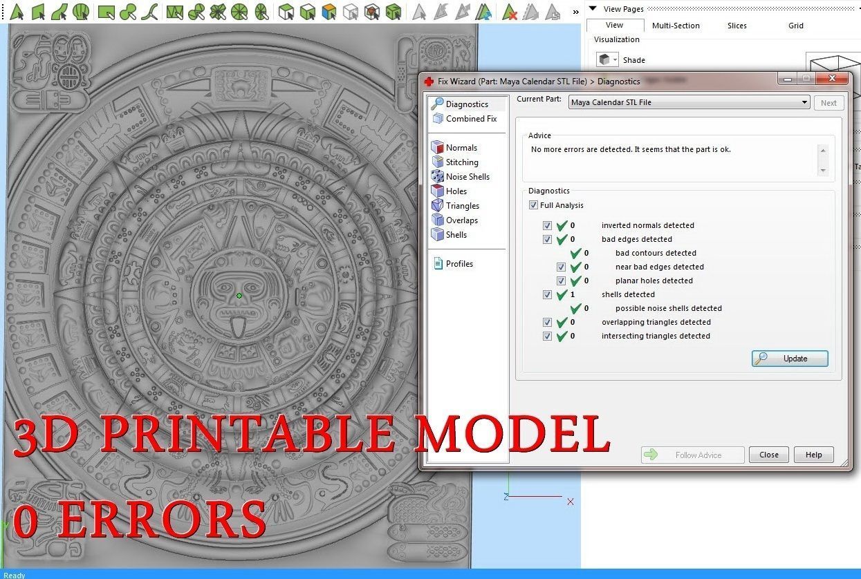Click the triangulated square mesh icon
Viewport: 861px width, 579px height.
175,12
